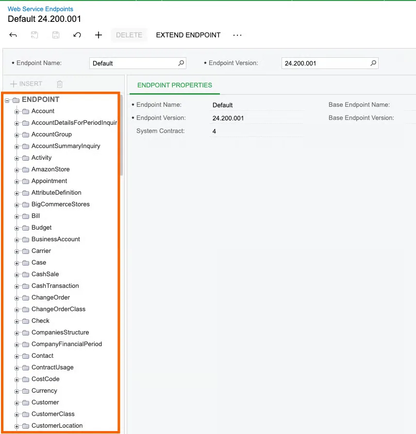
Task: Click the EXTEND ENDPOINT button
Action: click(x=188, y=35)
